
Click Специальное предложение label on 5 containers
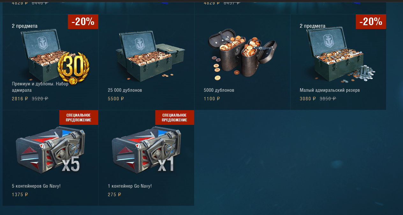[x=79, y=118]
